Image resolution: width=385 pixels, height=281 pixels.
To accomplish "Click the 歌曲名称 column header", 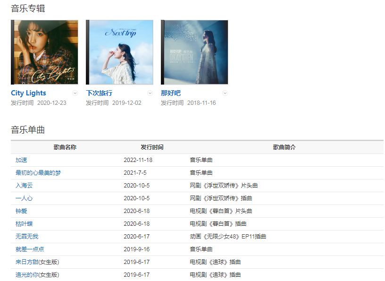I will [65, 147].
